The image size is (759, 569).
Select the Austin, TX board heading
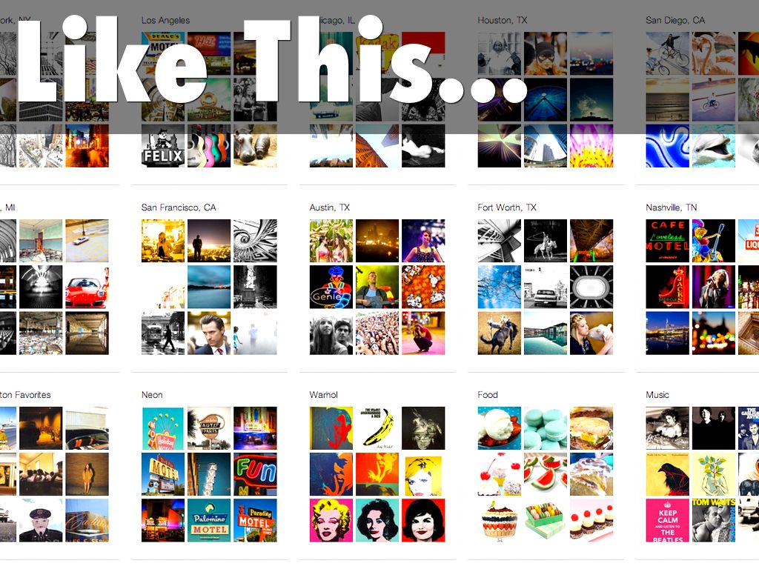(330, 207)
